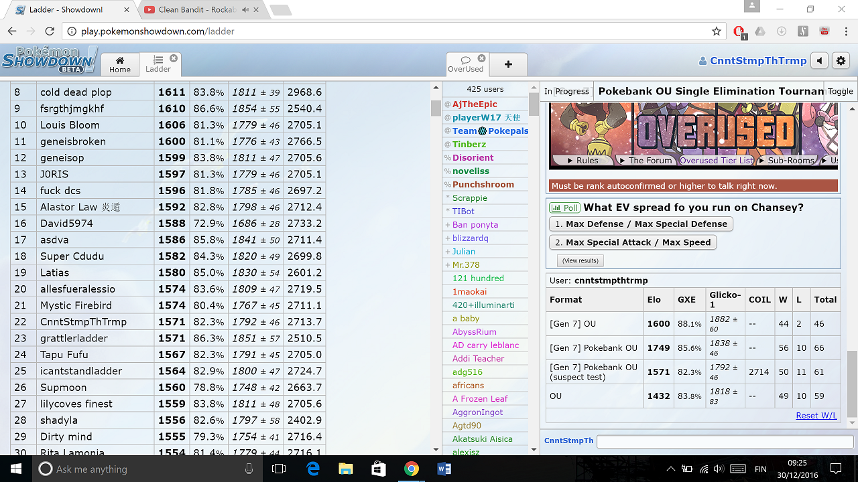Open user Tinberz in user list
This screenshot has width=858, height=482.
[469, 145]
